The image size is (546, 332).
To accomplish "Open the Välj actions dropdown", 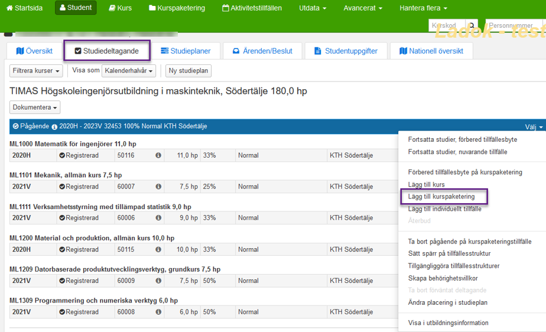I will point(533,127).
